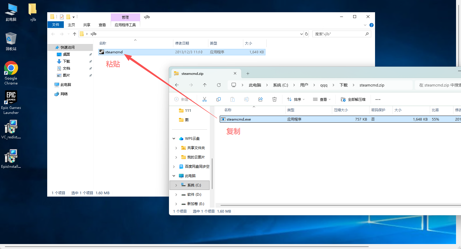Screen dimensions: 461x249
Task: Expand the 共享文件夹 tree item
Action: [x=176, y=148]
